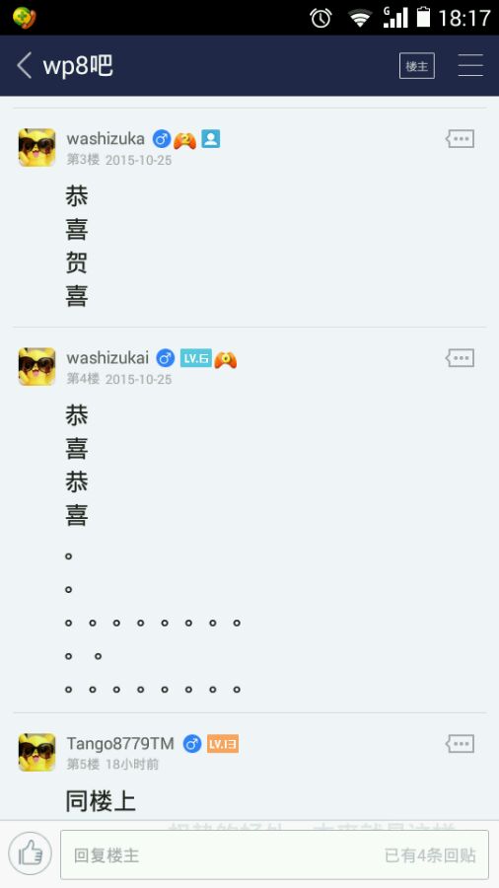Reply to Tango8779TM's post via comment icon
This screenshot has height=888, width=499.
460,744
